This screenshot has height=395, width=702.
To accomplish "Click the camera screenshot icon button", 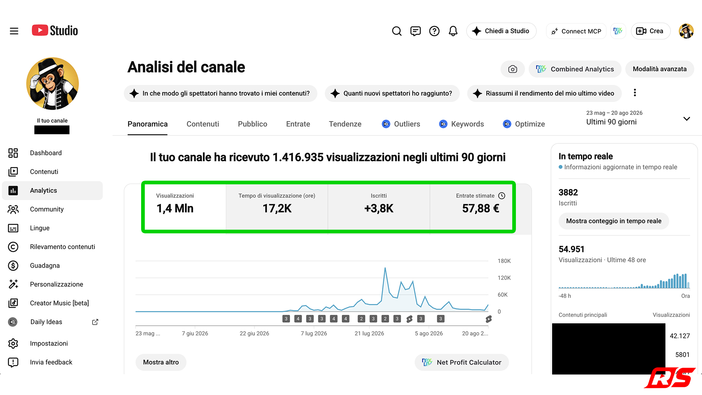I will (513, 69).
